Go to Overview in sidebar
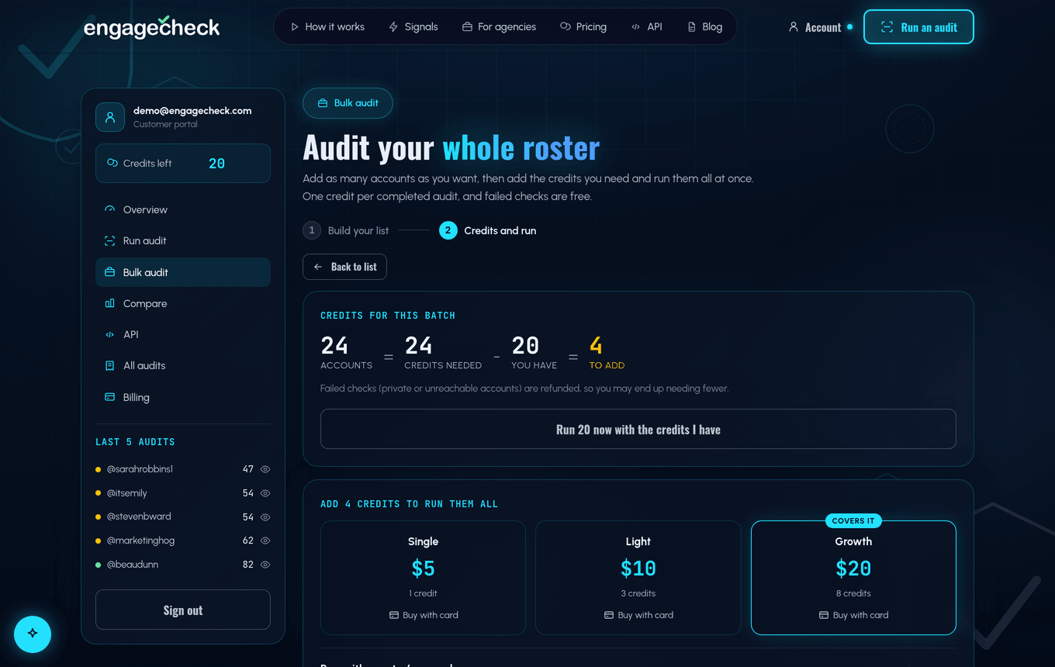Viewport: 1055px width, 667px height. click(183, 209)
